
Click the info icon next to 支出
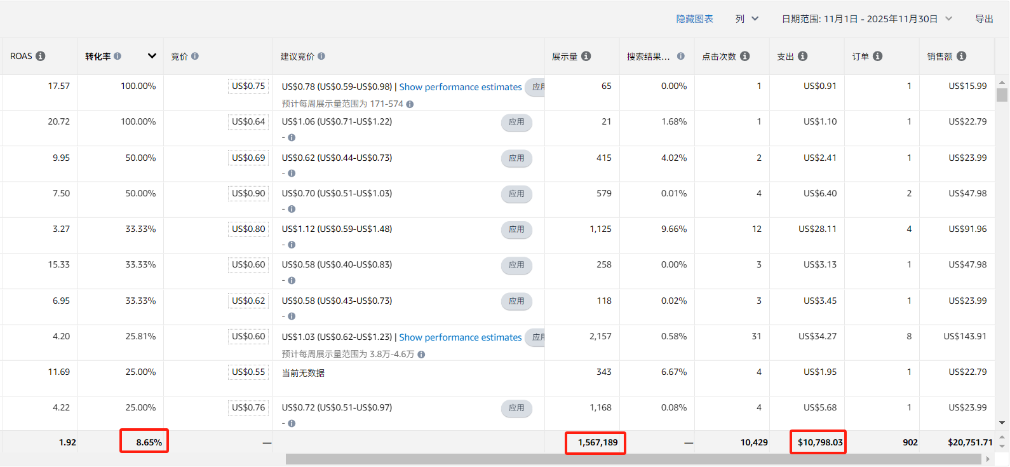803,56
